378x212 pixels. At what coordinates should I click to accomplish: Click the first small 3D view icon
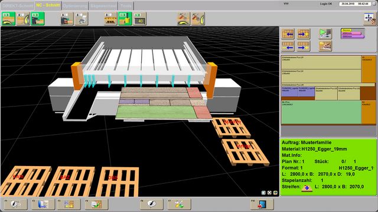(x=264, y=193)
